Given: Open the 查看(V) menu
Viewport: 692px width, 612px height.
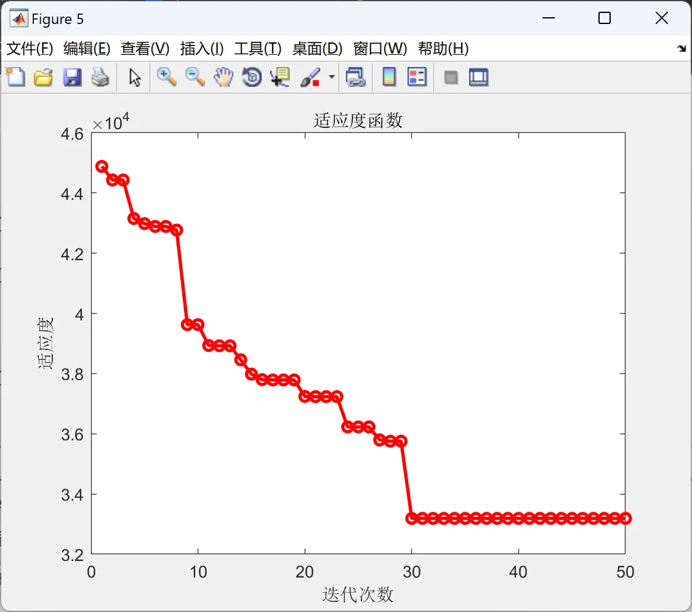Looking at the screenshot, I should coord(145,49).
